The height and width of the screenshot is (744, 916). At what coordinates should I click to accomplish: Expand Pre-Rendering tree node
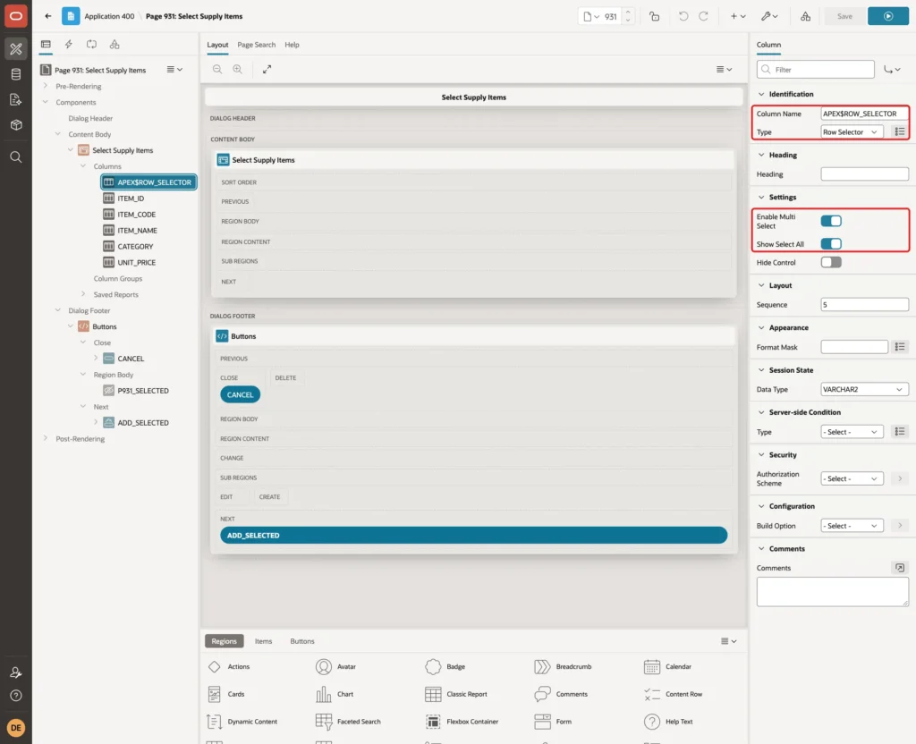tap(46, 86)
